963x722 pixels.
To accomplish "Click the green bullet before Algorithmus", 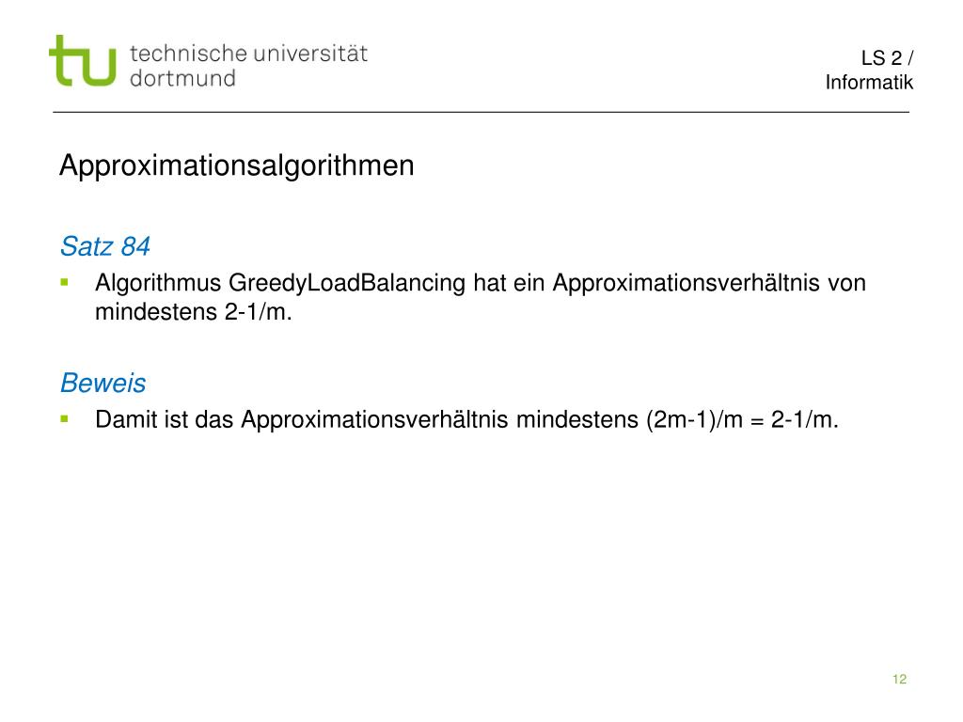I will (x=65, y=282).
